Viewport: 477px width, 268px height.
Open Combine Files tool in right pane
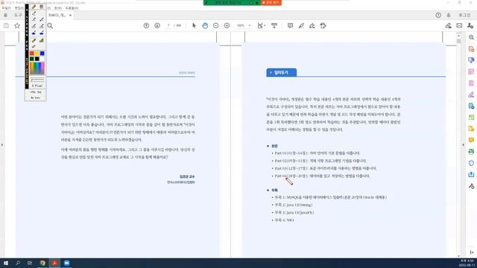click(x=471, y=60)
